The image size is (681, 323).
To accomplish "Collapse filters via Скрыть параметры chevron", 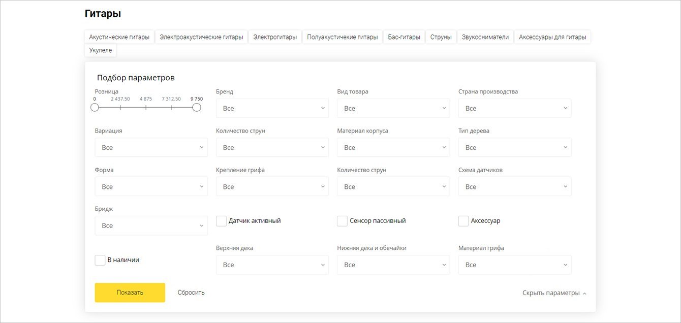I will click(584, 294).
